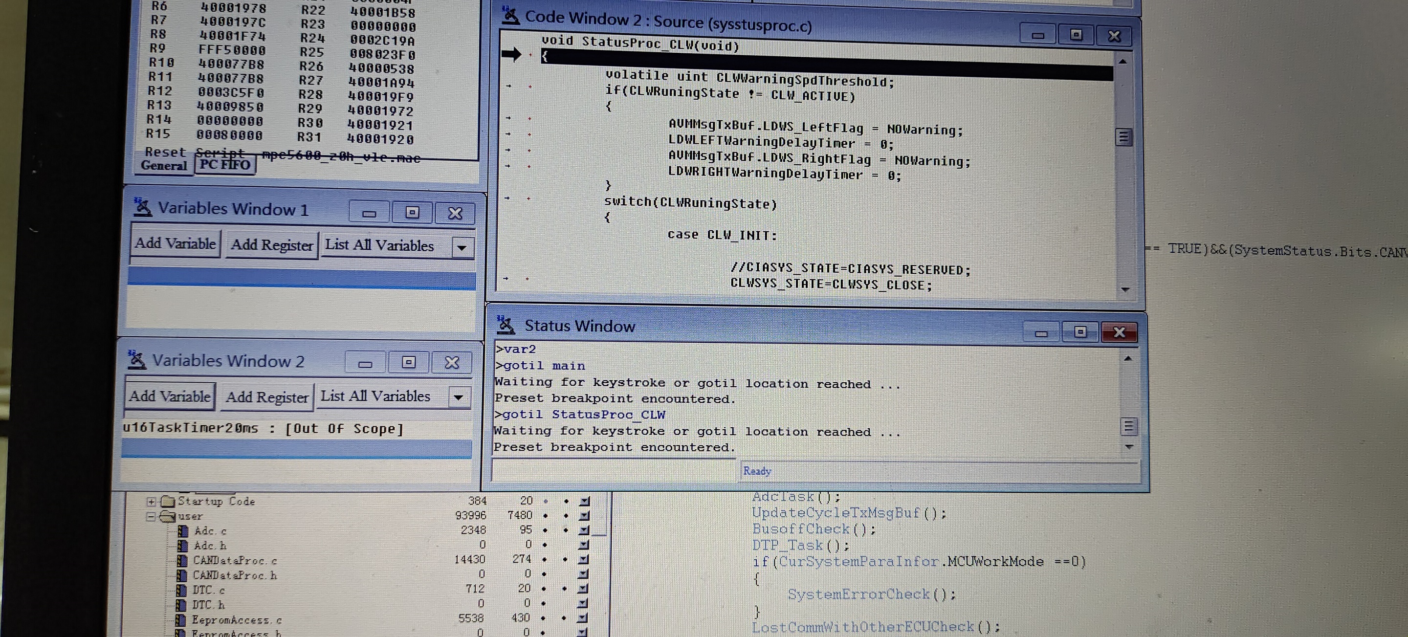Click the yellow execution arrow at StatusProc_CLW
1408x637 pixels.
513,55
